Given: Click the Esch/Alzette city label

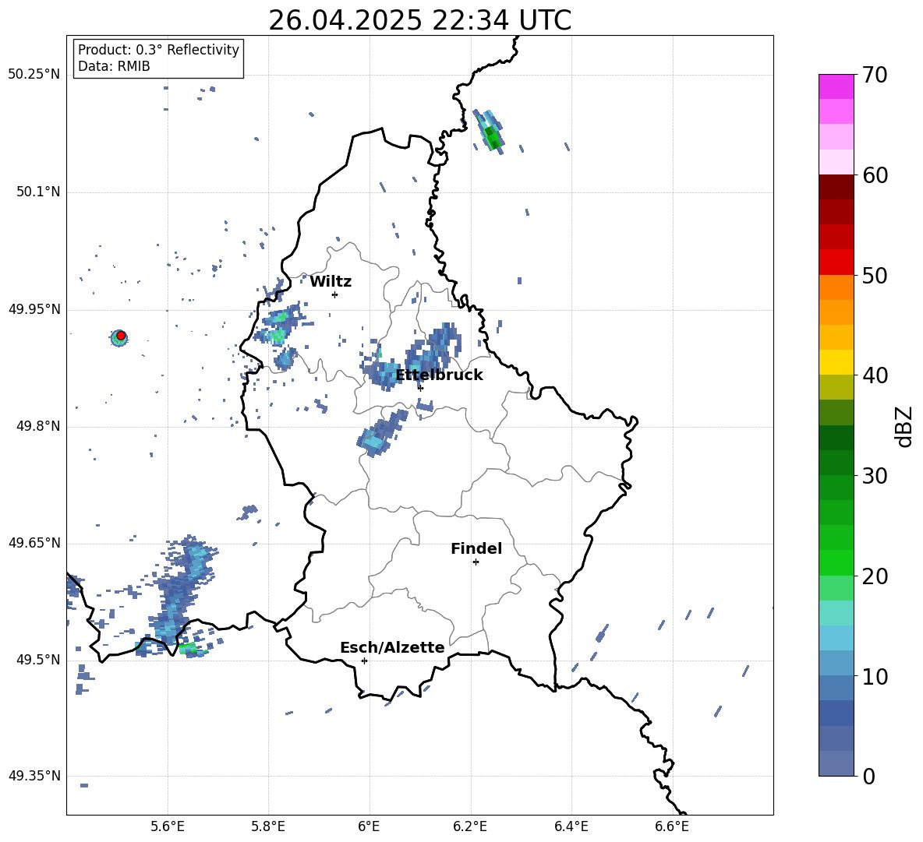Looking at the screenshot, I should (x=392, y=648).
